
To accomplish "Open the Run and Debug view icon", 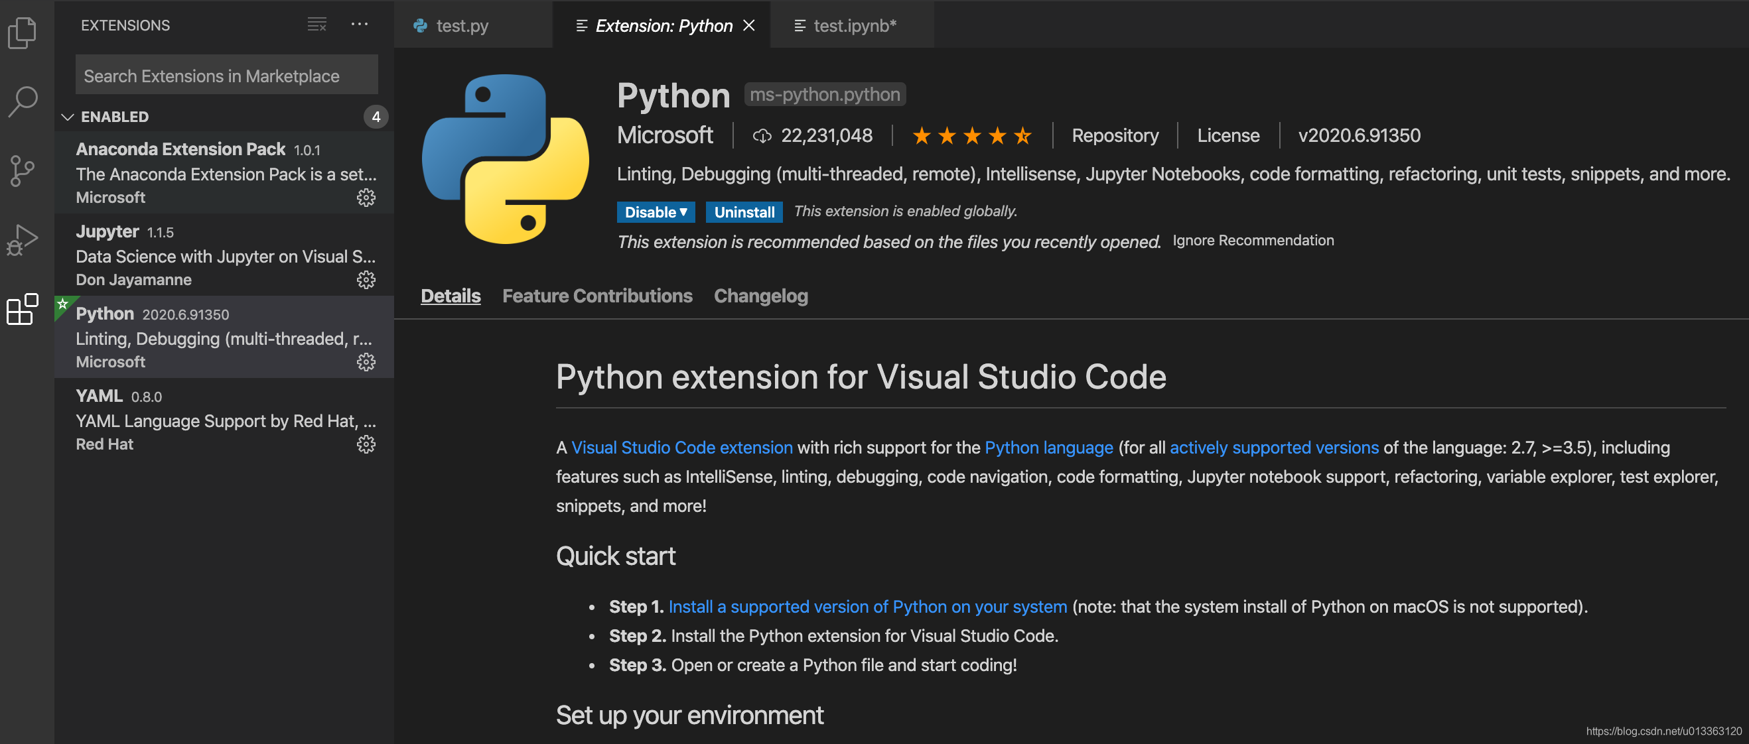I will coord(23,240).
